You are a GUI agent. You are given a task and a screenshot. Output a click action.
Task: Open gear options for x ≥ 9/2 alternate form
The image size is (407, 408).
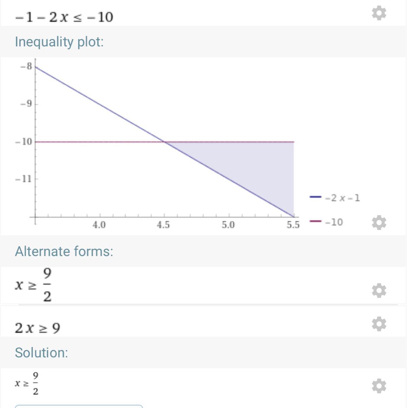pos(379,290)
